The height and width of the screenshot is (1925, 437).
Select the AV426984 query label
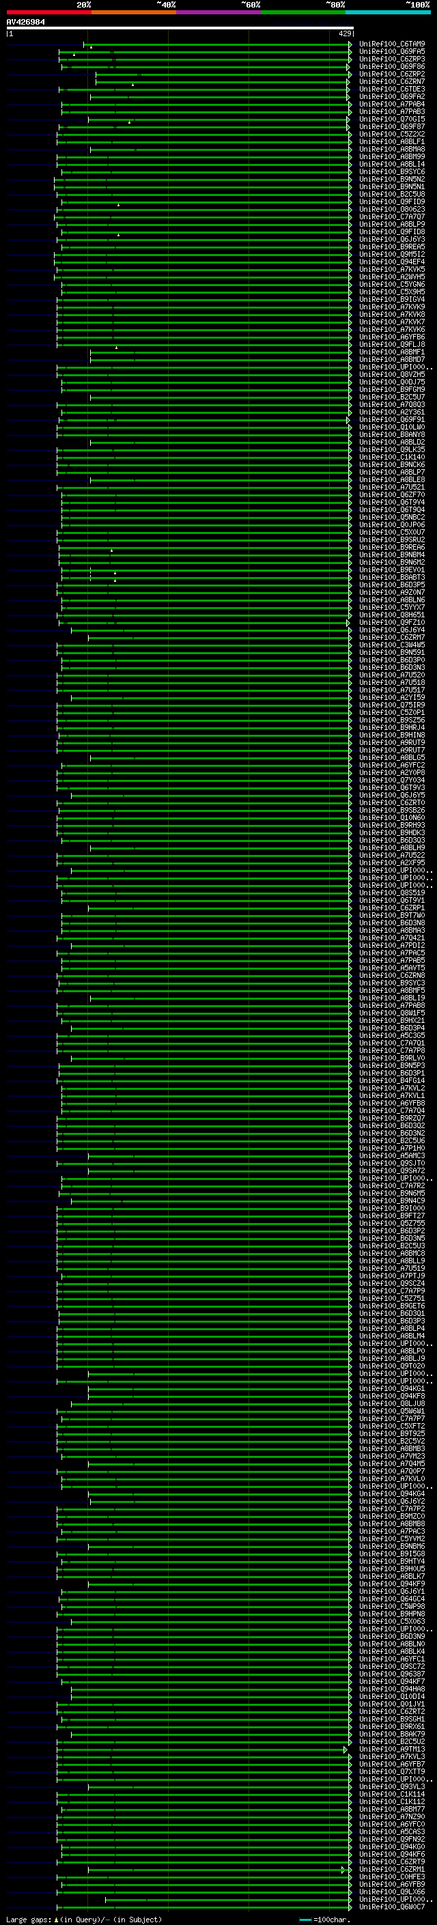(x=25, y=22)
